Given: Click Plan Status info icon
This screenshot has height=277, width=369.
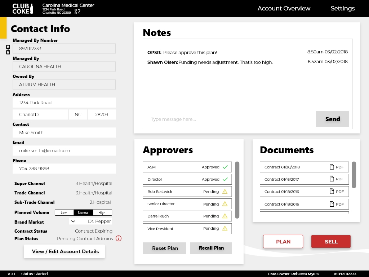Looking at the screenshot, I should tap(119, 238).
